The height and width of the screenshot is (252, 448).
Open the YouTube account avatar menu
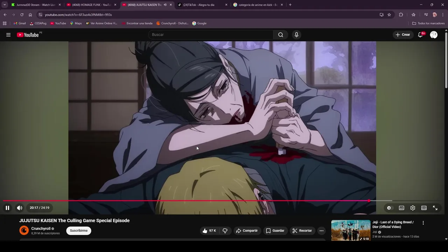coord(434,35)
